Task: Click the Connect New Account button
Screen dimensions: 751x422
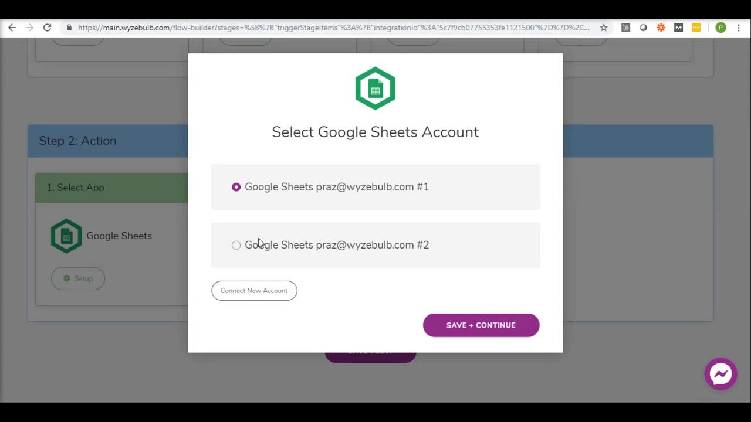Action: 254,291
